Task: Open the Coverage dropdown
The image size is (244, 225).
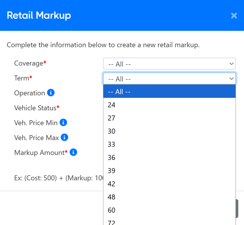Action: (x=169, y=64)
